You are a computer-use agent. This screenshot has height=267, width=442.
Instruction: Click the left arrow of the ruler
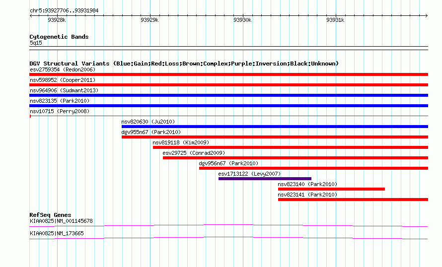(31, 16)
